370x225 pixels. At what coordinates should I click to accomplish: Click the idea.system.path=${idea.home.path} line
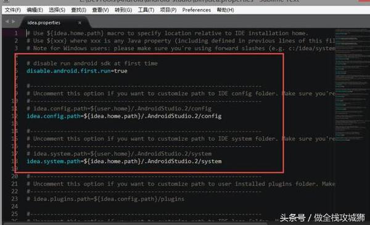coord(124,162)
